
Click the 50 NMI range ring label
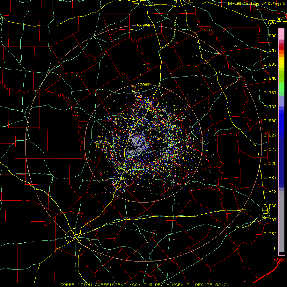click(143, 85)
